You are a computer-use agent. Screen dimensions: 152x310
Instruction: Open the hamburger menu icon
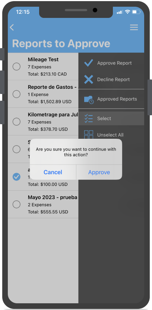click(x=134, y=27)
